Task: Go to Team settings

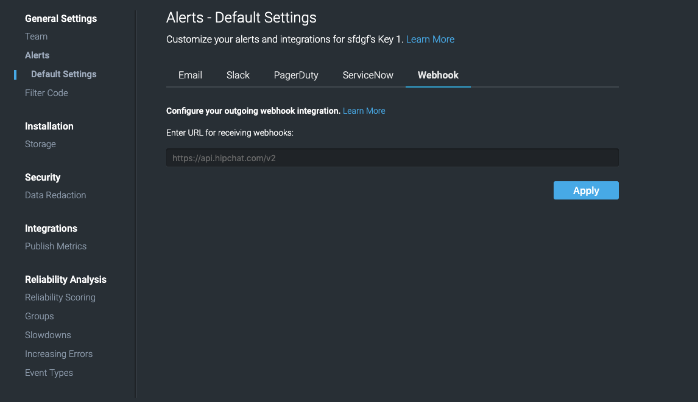Action: click(36, 36)
